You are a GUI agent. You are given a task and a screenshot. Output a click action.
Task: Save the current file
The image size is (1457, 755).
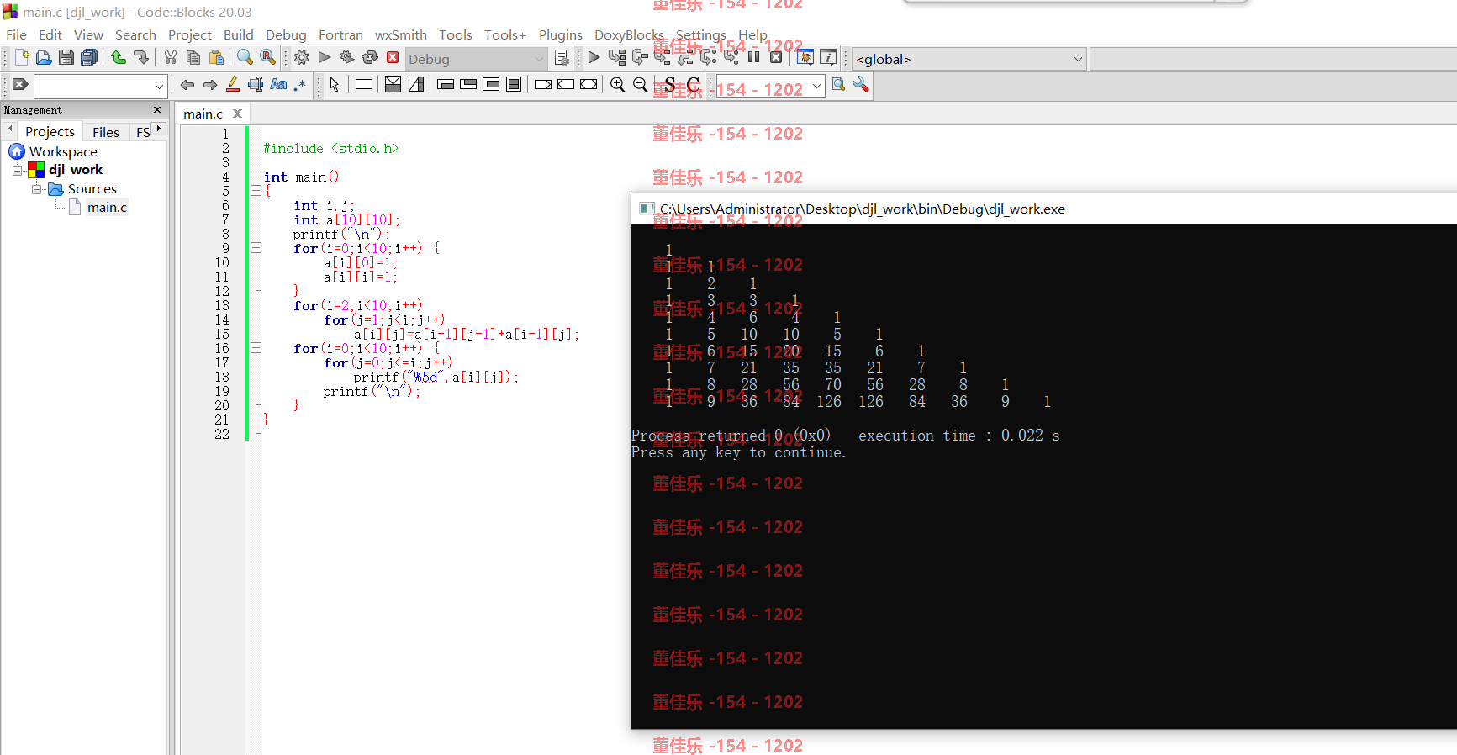66,57
